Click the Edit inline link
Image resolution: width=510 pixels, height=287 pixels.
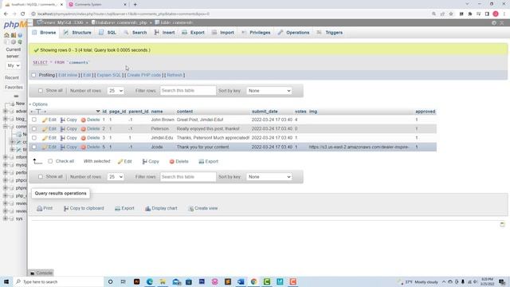coord(68,75)
